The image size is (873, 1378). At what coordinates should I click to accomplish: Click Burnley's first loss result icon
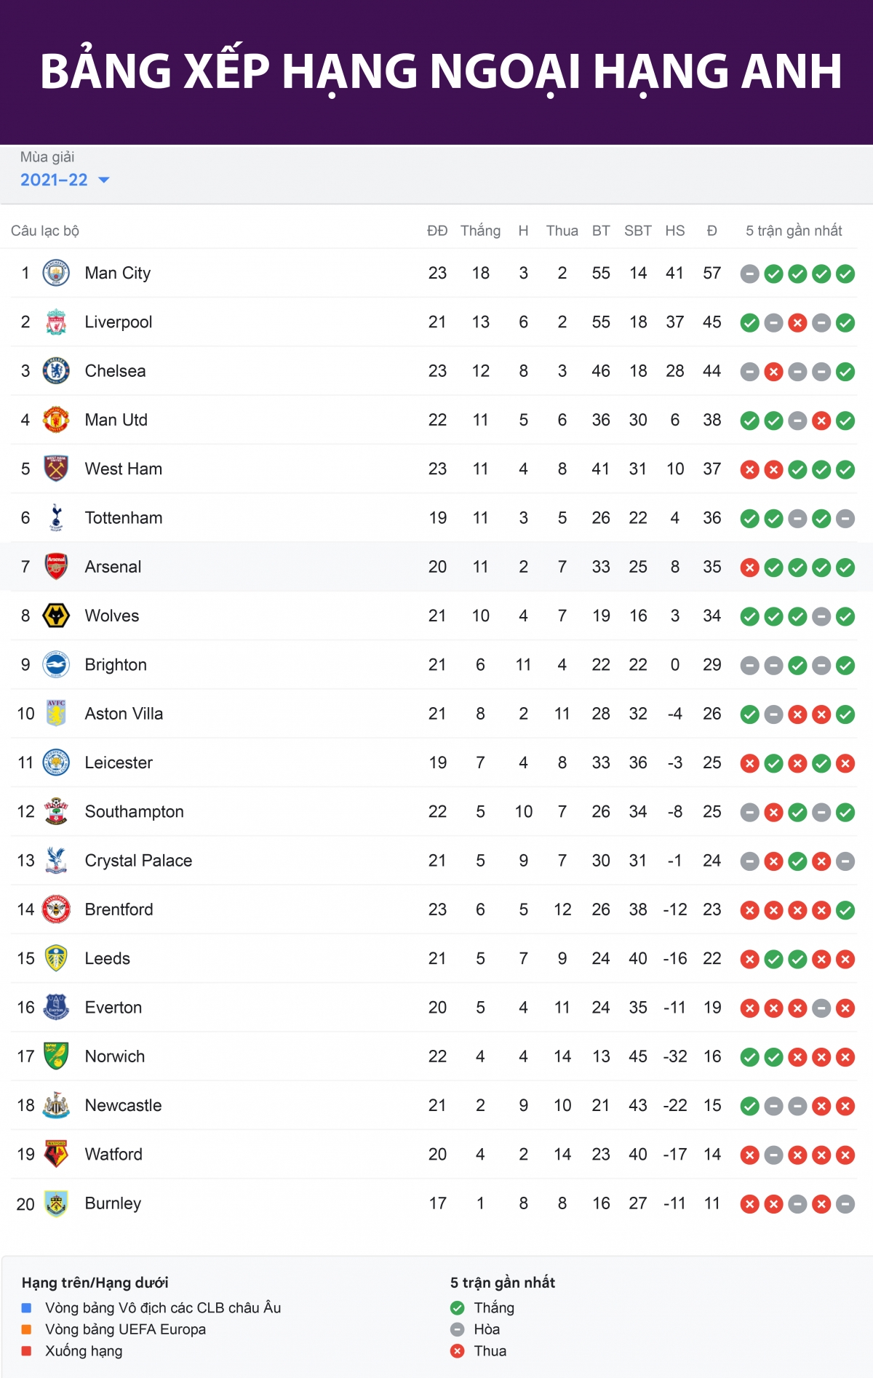click(750, 1205)
